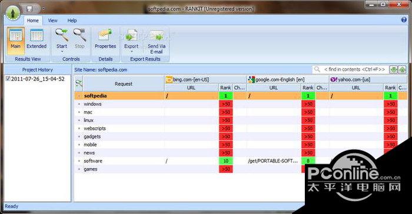Sort by bing URL column header
This screenshot has width=412, height=214.
[191, 88]
